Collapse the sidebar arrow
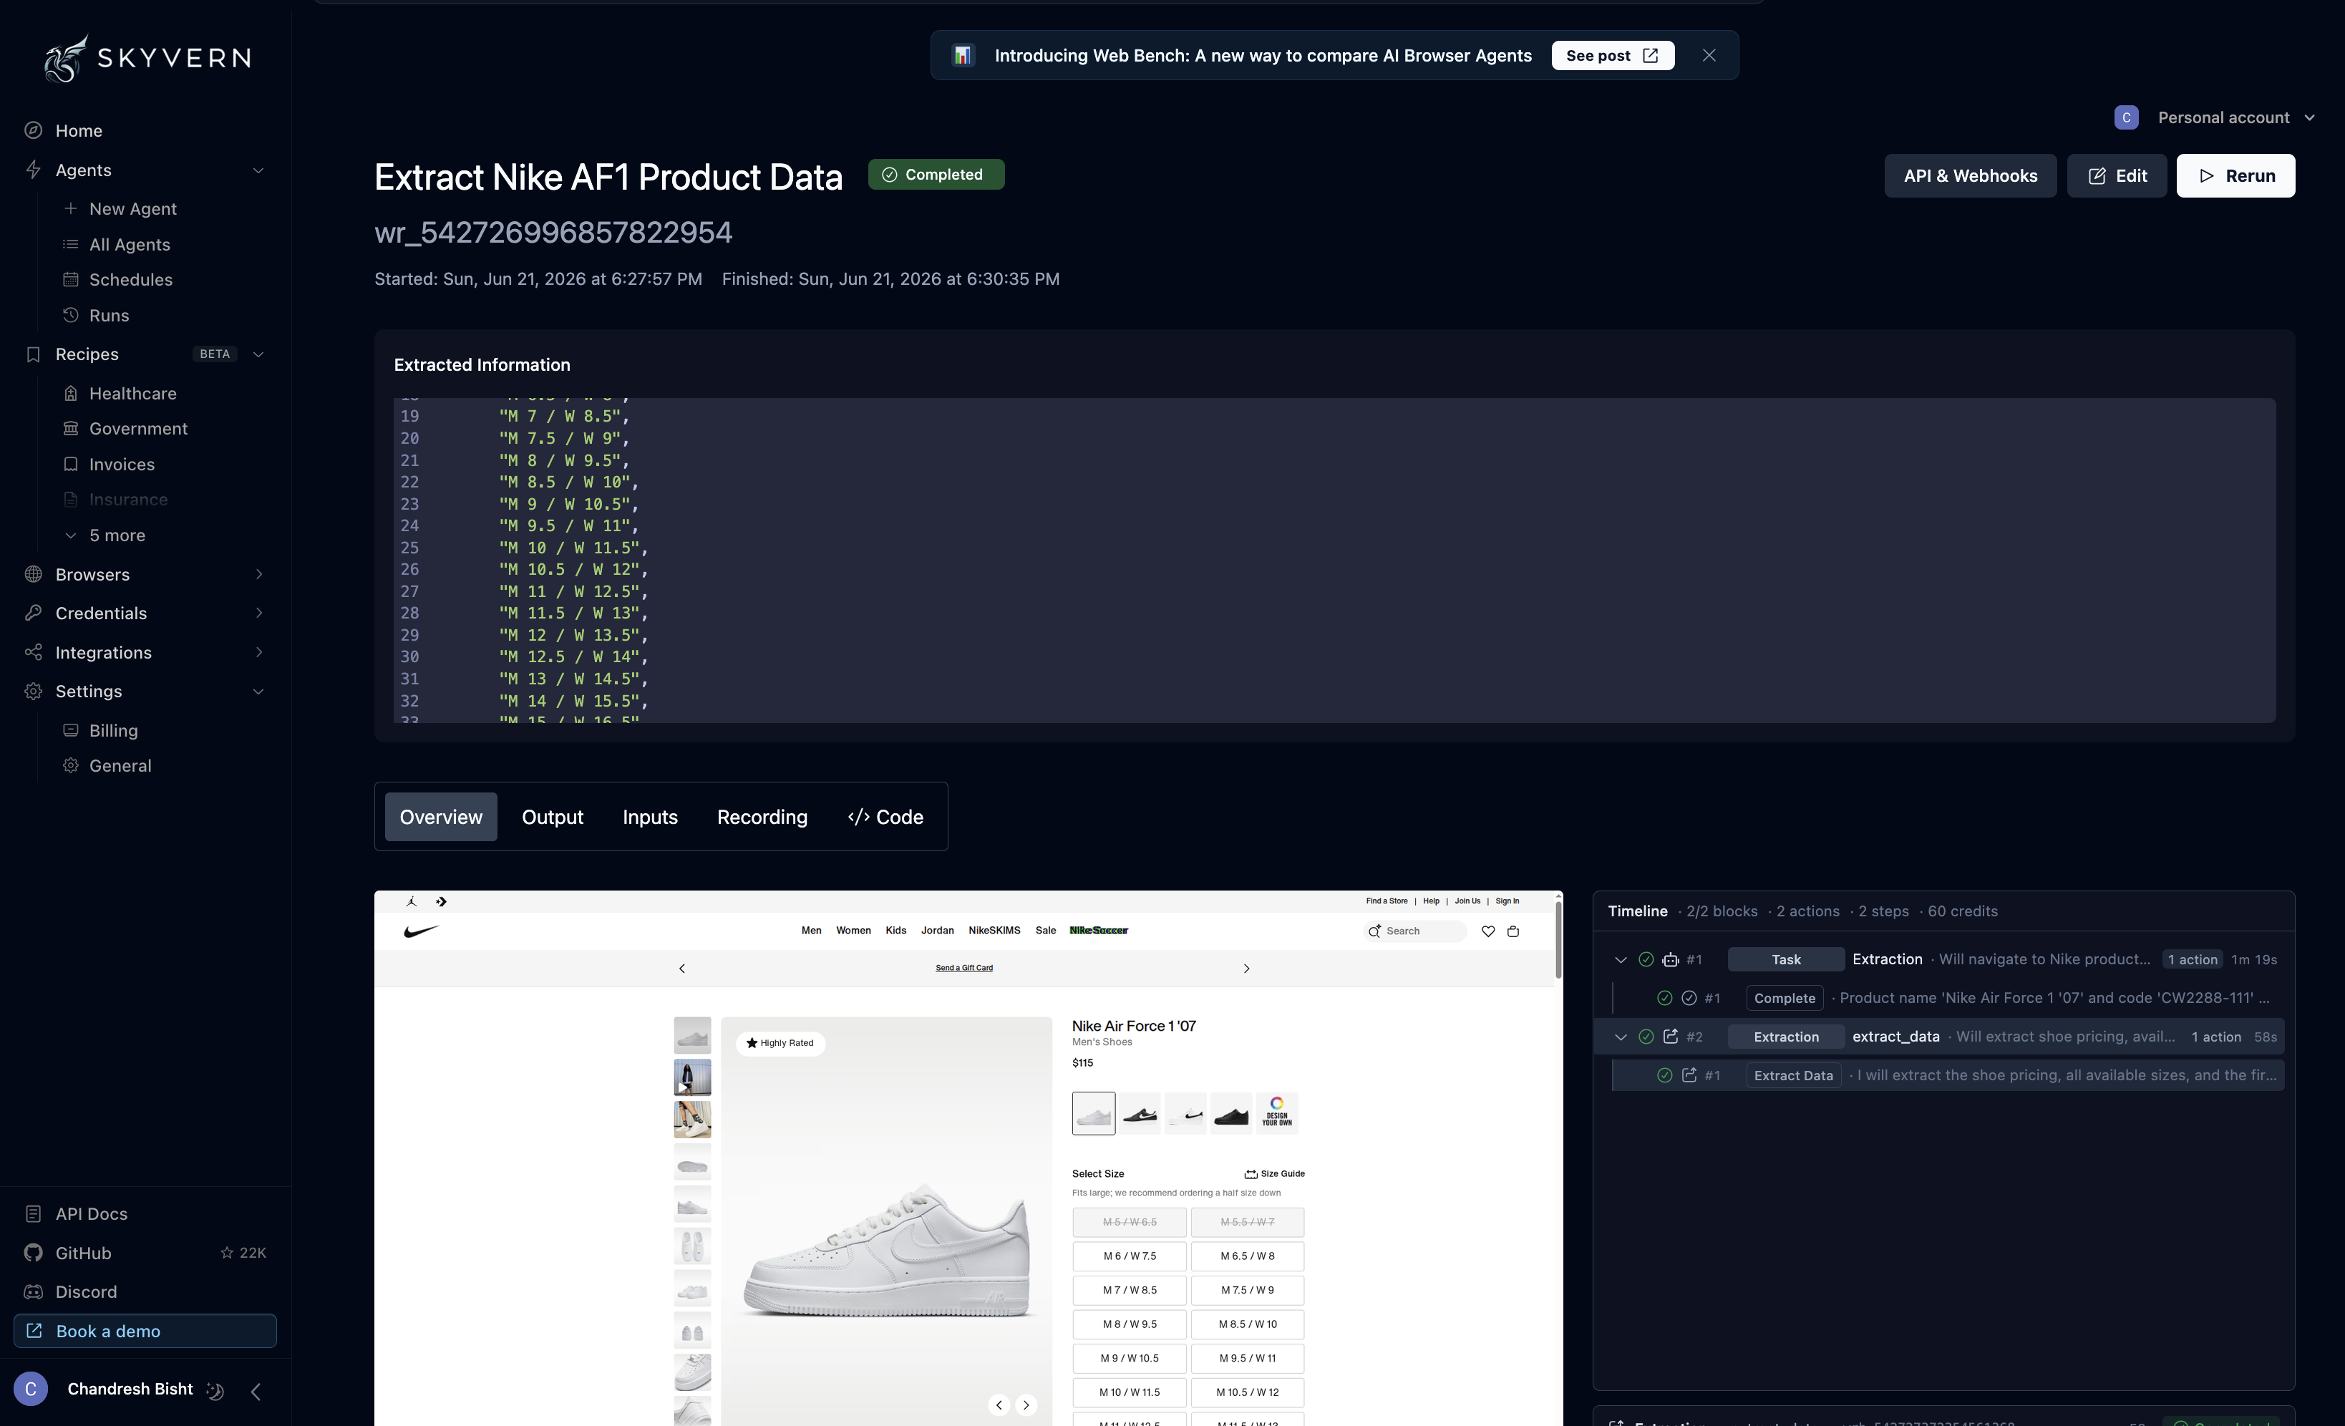2345x1426 pixels. pyautogui.click(x=256, y=1391)
